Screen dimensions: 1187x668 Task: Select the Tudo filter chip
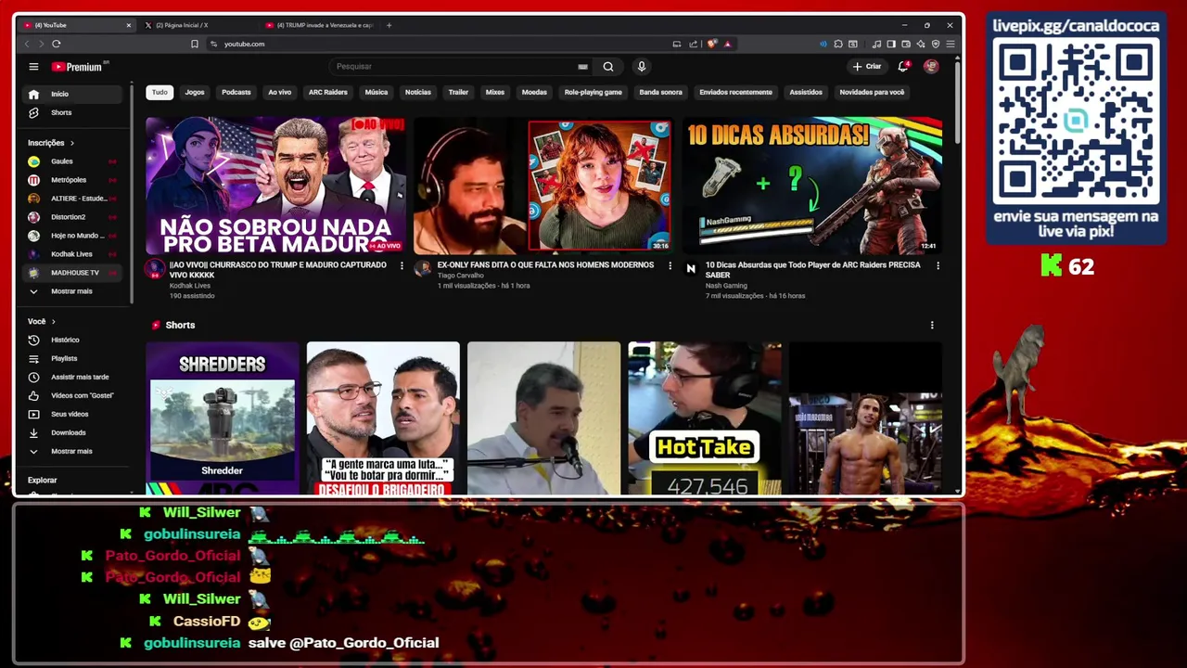[160, 92]
